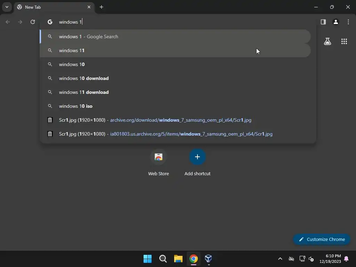Toggle the Chrome side panel
The height and width of the screenshot is (267, 356).
pyautogui.click(x=323, y=22)
